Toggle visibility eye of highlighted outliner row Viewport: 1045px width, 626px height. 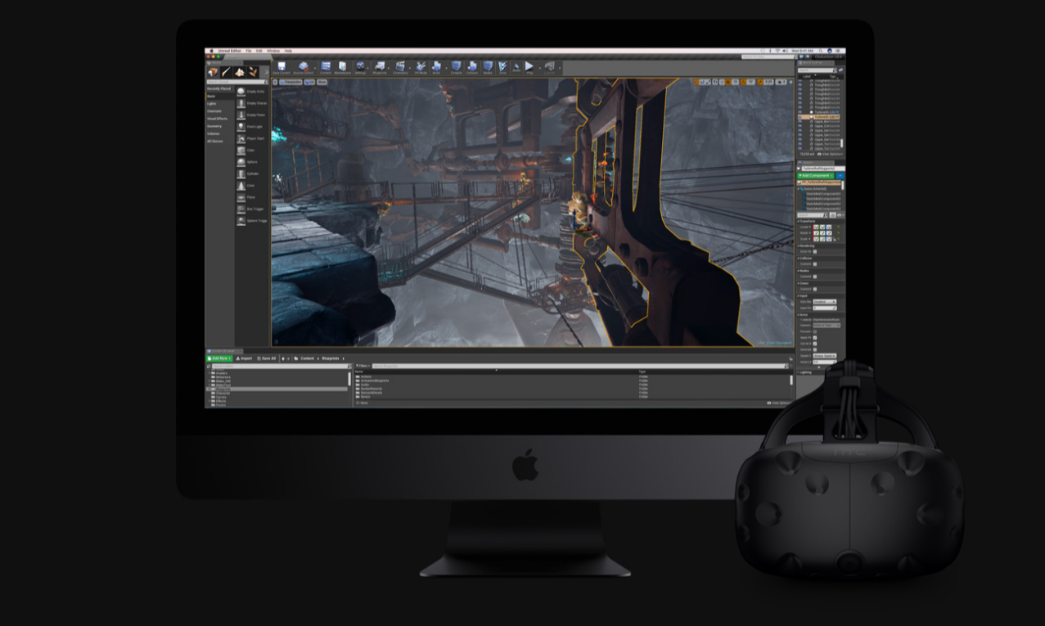(x=800, y=117)
